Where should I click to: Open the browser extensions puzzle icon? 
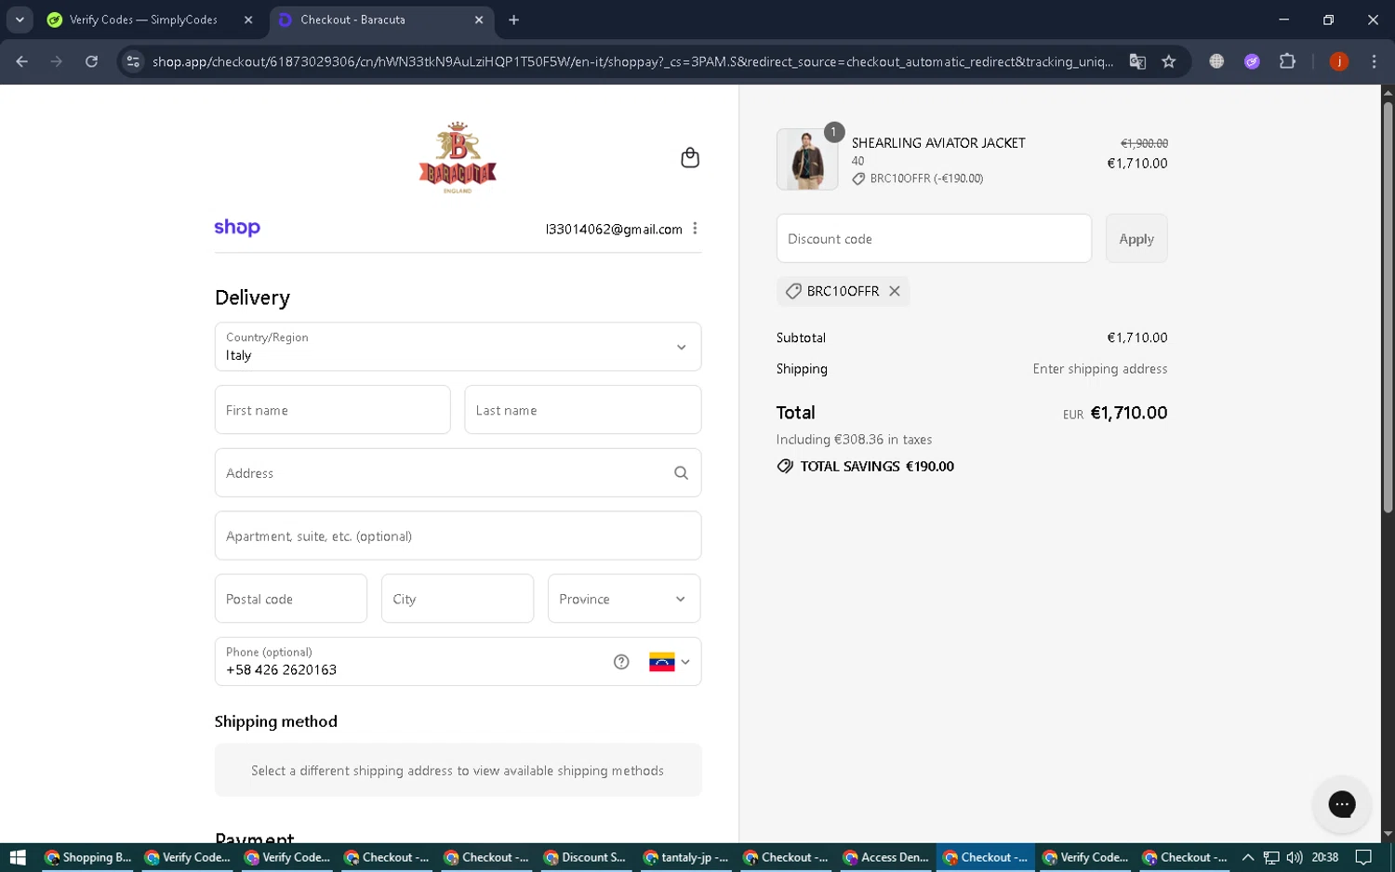pyautogui.click(x=1287, y=61)
